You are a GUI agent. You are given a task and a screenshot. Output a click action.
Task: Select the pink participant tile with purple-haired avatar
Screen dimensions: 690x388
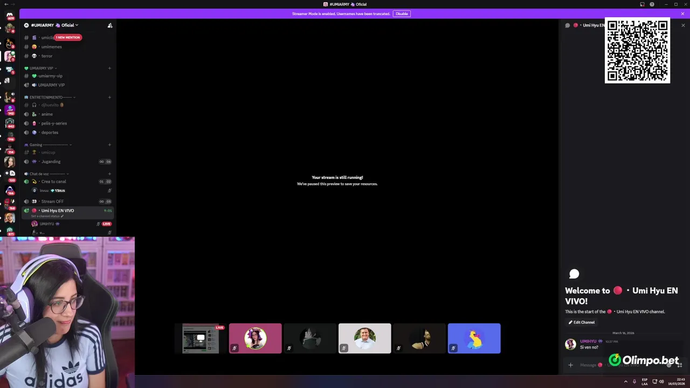256,338
